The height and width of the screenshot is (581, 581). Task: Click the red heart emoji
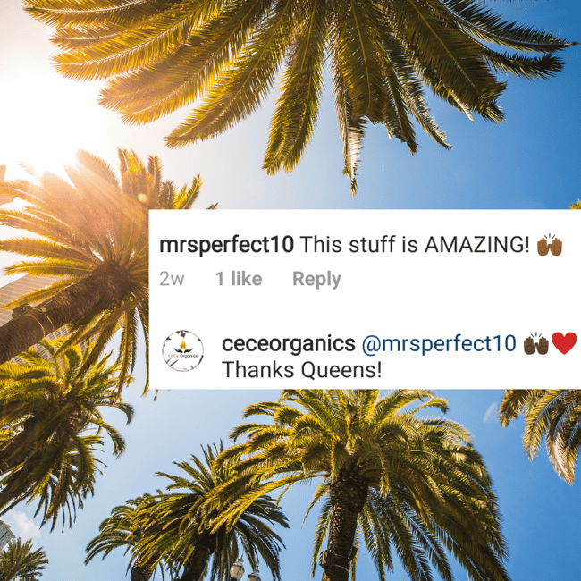click(x=564, y=343)
